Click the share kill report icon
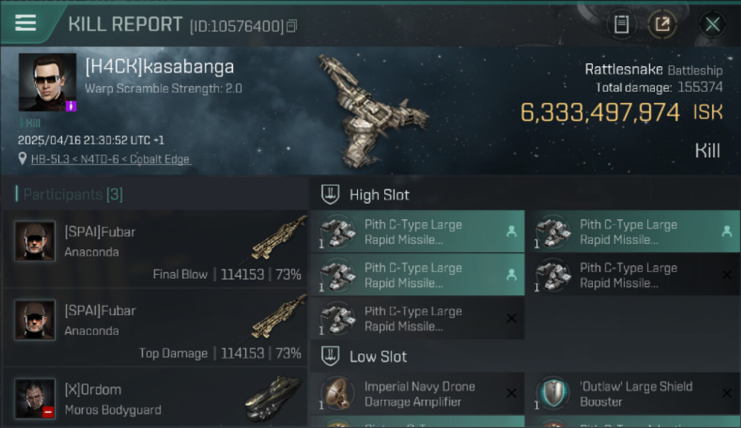The image size is (741, 428). click(662, 25)
